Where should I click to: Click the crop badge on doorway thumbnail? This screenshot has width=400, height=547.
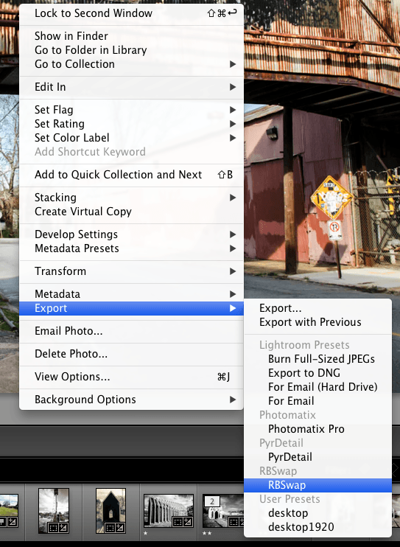click(110, 528)
